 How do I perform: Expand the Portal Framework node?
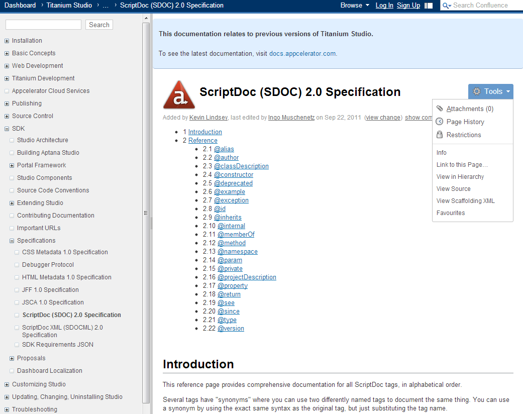pyautogui.click(x=12, y=165)
